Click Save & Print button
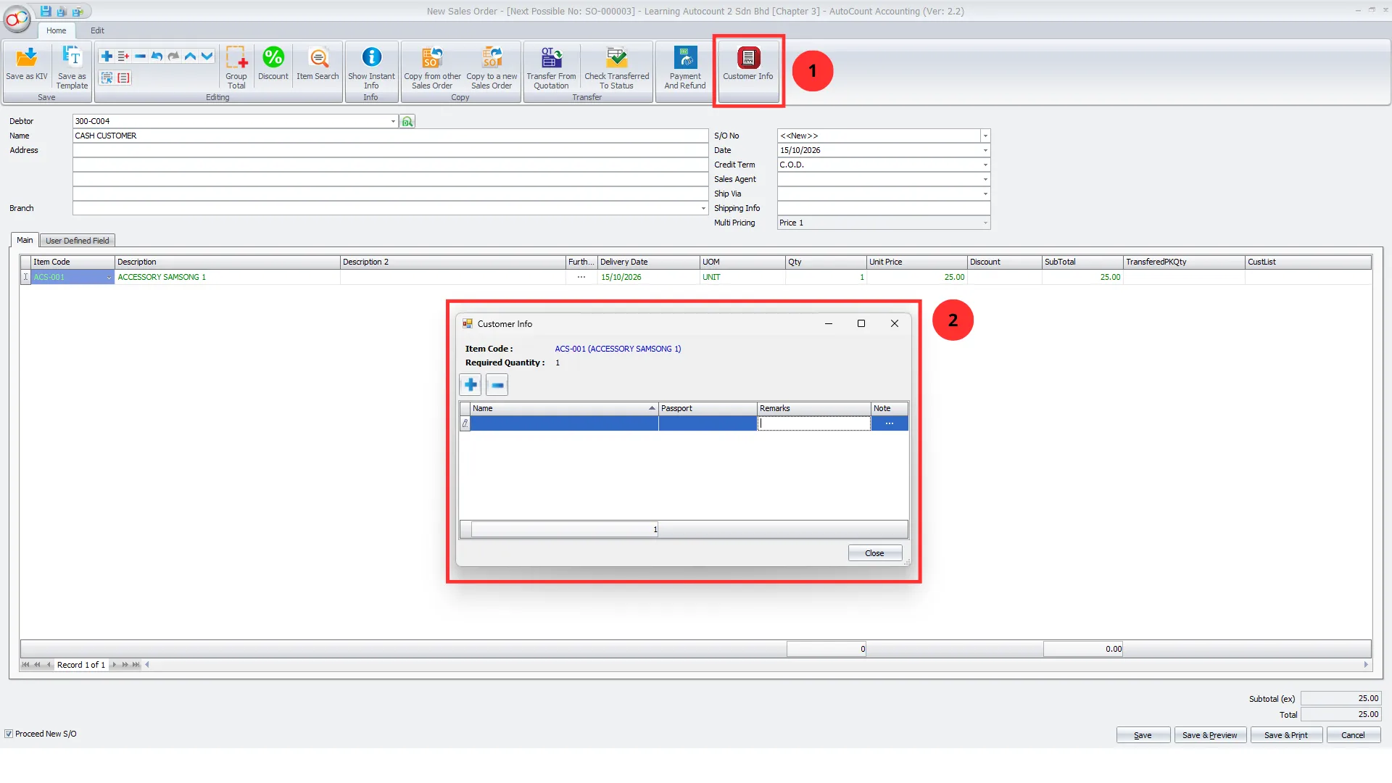This screenshot has height=783, width=1392. 1285,735
